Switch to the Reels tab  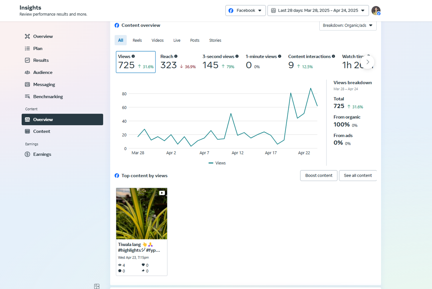pyautogui.click(x=137, y=40)
